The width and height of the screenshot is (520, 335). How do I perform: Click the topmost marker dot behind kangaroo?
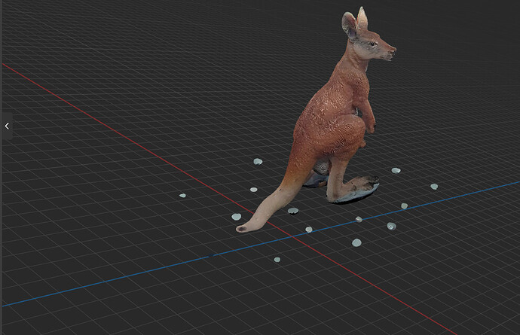(258, 161)
